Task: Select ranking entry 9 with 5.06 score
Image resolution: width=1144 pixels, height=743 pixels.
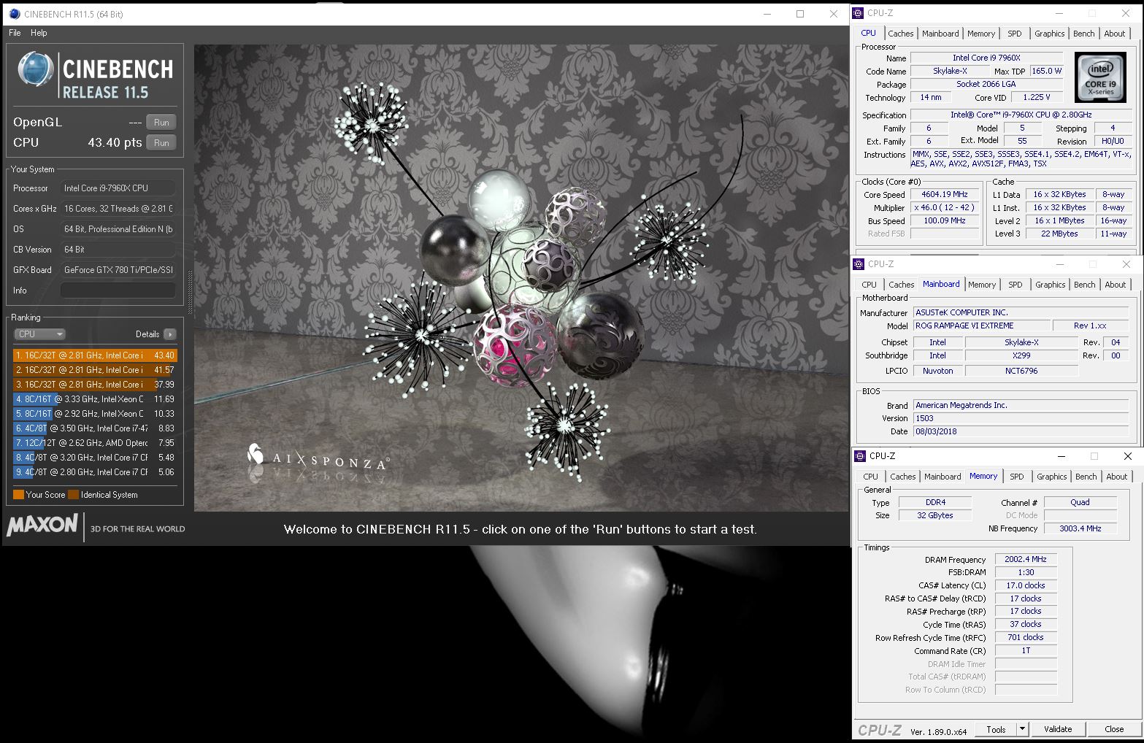Action: (x=95, y=472)
